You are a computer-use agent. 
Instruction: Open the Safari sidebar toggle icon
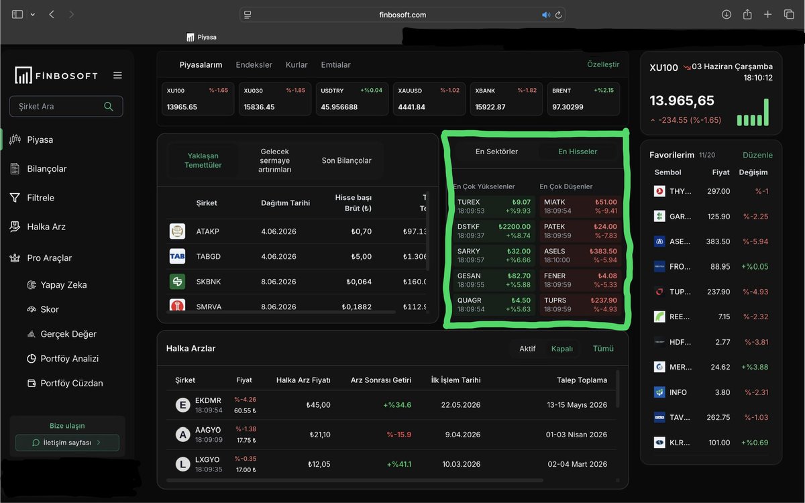pos(17,14)
